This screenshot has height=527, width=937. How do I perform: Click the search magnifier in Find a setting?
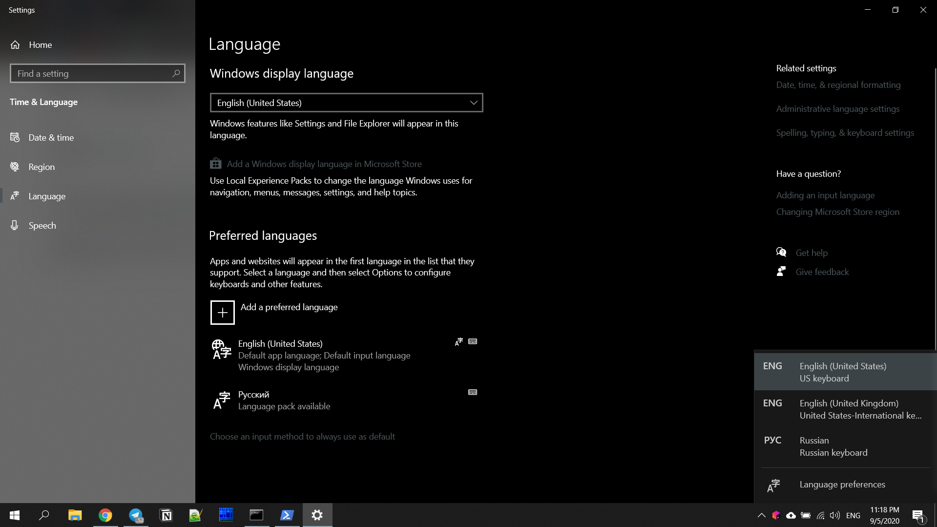pyautogui.click(x=176, y=73)
